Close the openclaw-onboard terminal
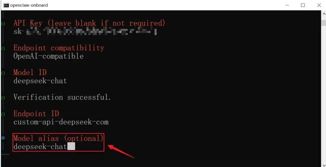326x167 pixels. [x=319, y=5]
